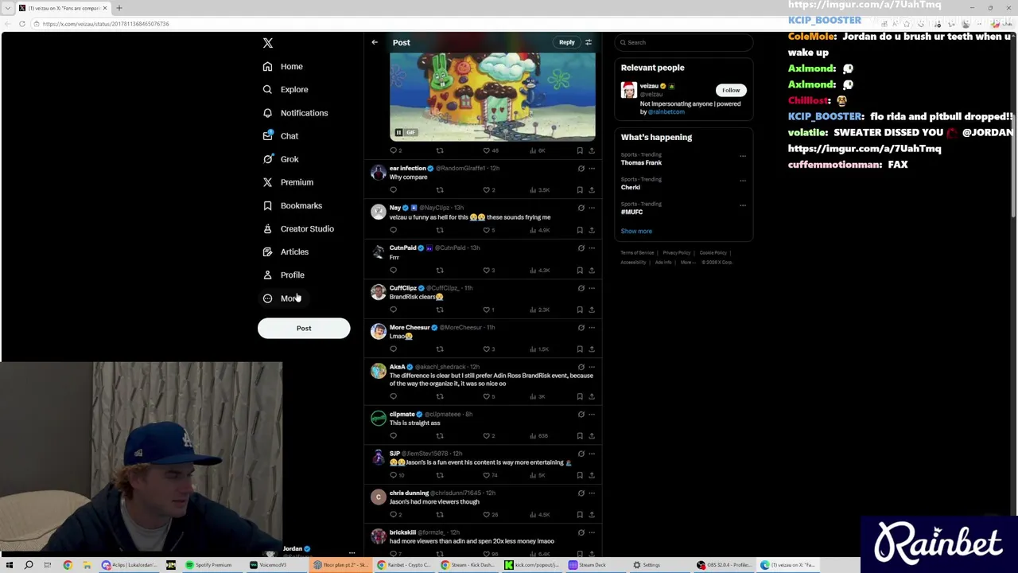Open Stream Deck in taskbar
The image size is (1018, 573).
(587, 565)
